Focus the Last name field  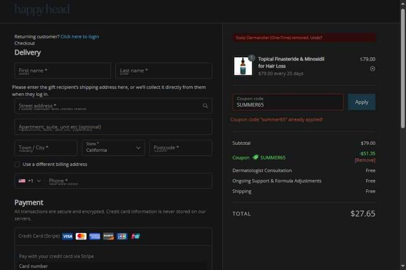click(x=164, y=71)
